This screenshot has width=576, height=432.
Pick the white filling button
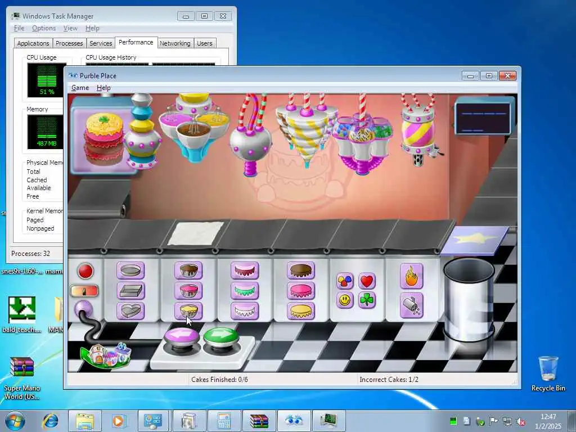(245, 311)
